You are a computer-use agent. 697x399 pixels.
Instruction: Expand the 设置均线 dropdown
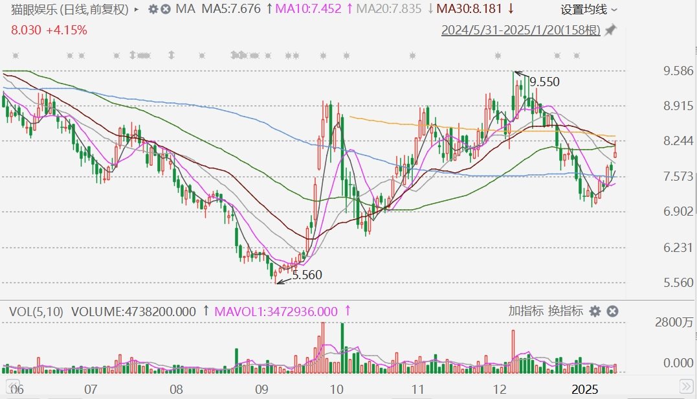pyautogui.click(x=588, y=9)
